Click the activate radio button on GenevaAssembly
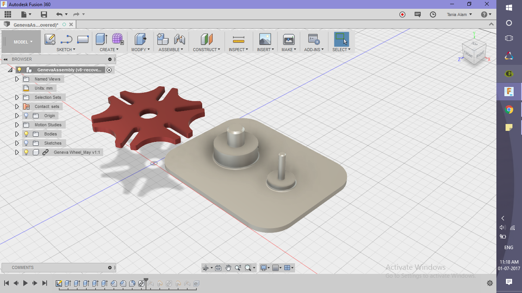This screenshot has width=522, height=293. (x=109, y=70)
